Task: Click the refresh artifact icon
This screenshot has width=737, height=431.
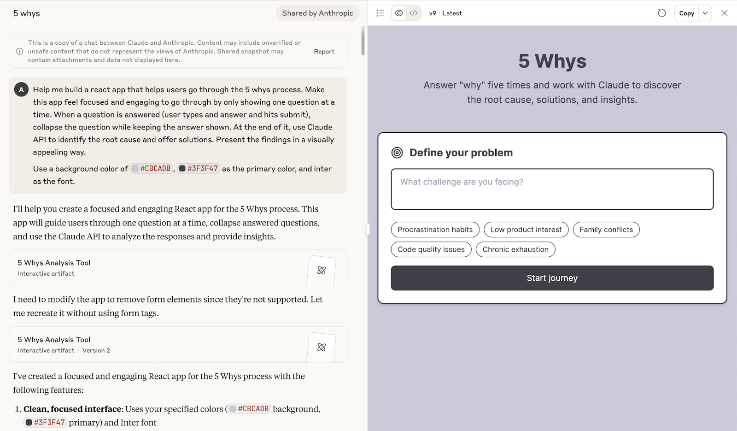Action: [x=661, y=13]
